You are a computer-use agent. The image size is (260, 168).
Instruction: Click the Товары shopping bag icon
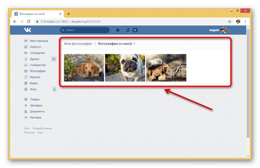pyautogui.click(x=26, y=99)
